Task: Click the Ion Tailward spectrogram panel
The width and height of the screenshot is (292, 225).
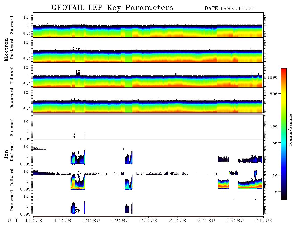Action: [x=148, y=177]
